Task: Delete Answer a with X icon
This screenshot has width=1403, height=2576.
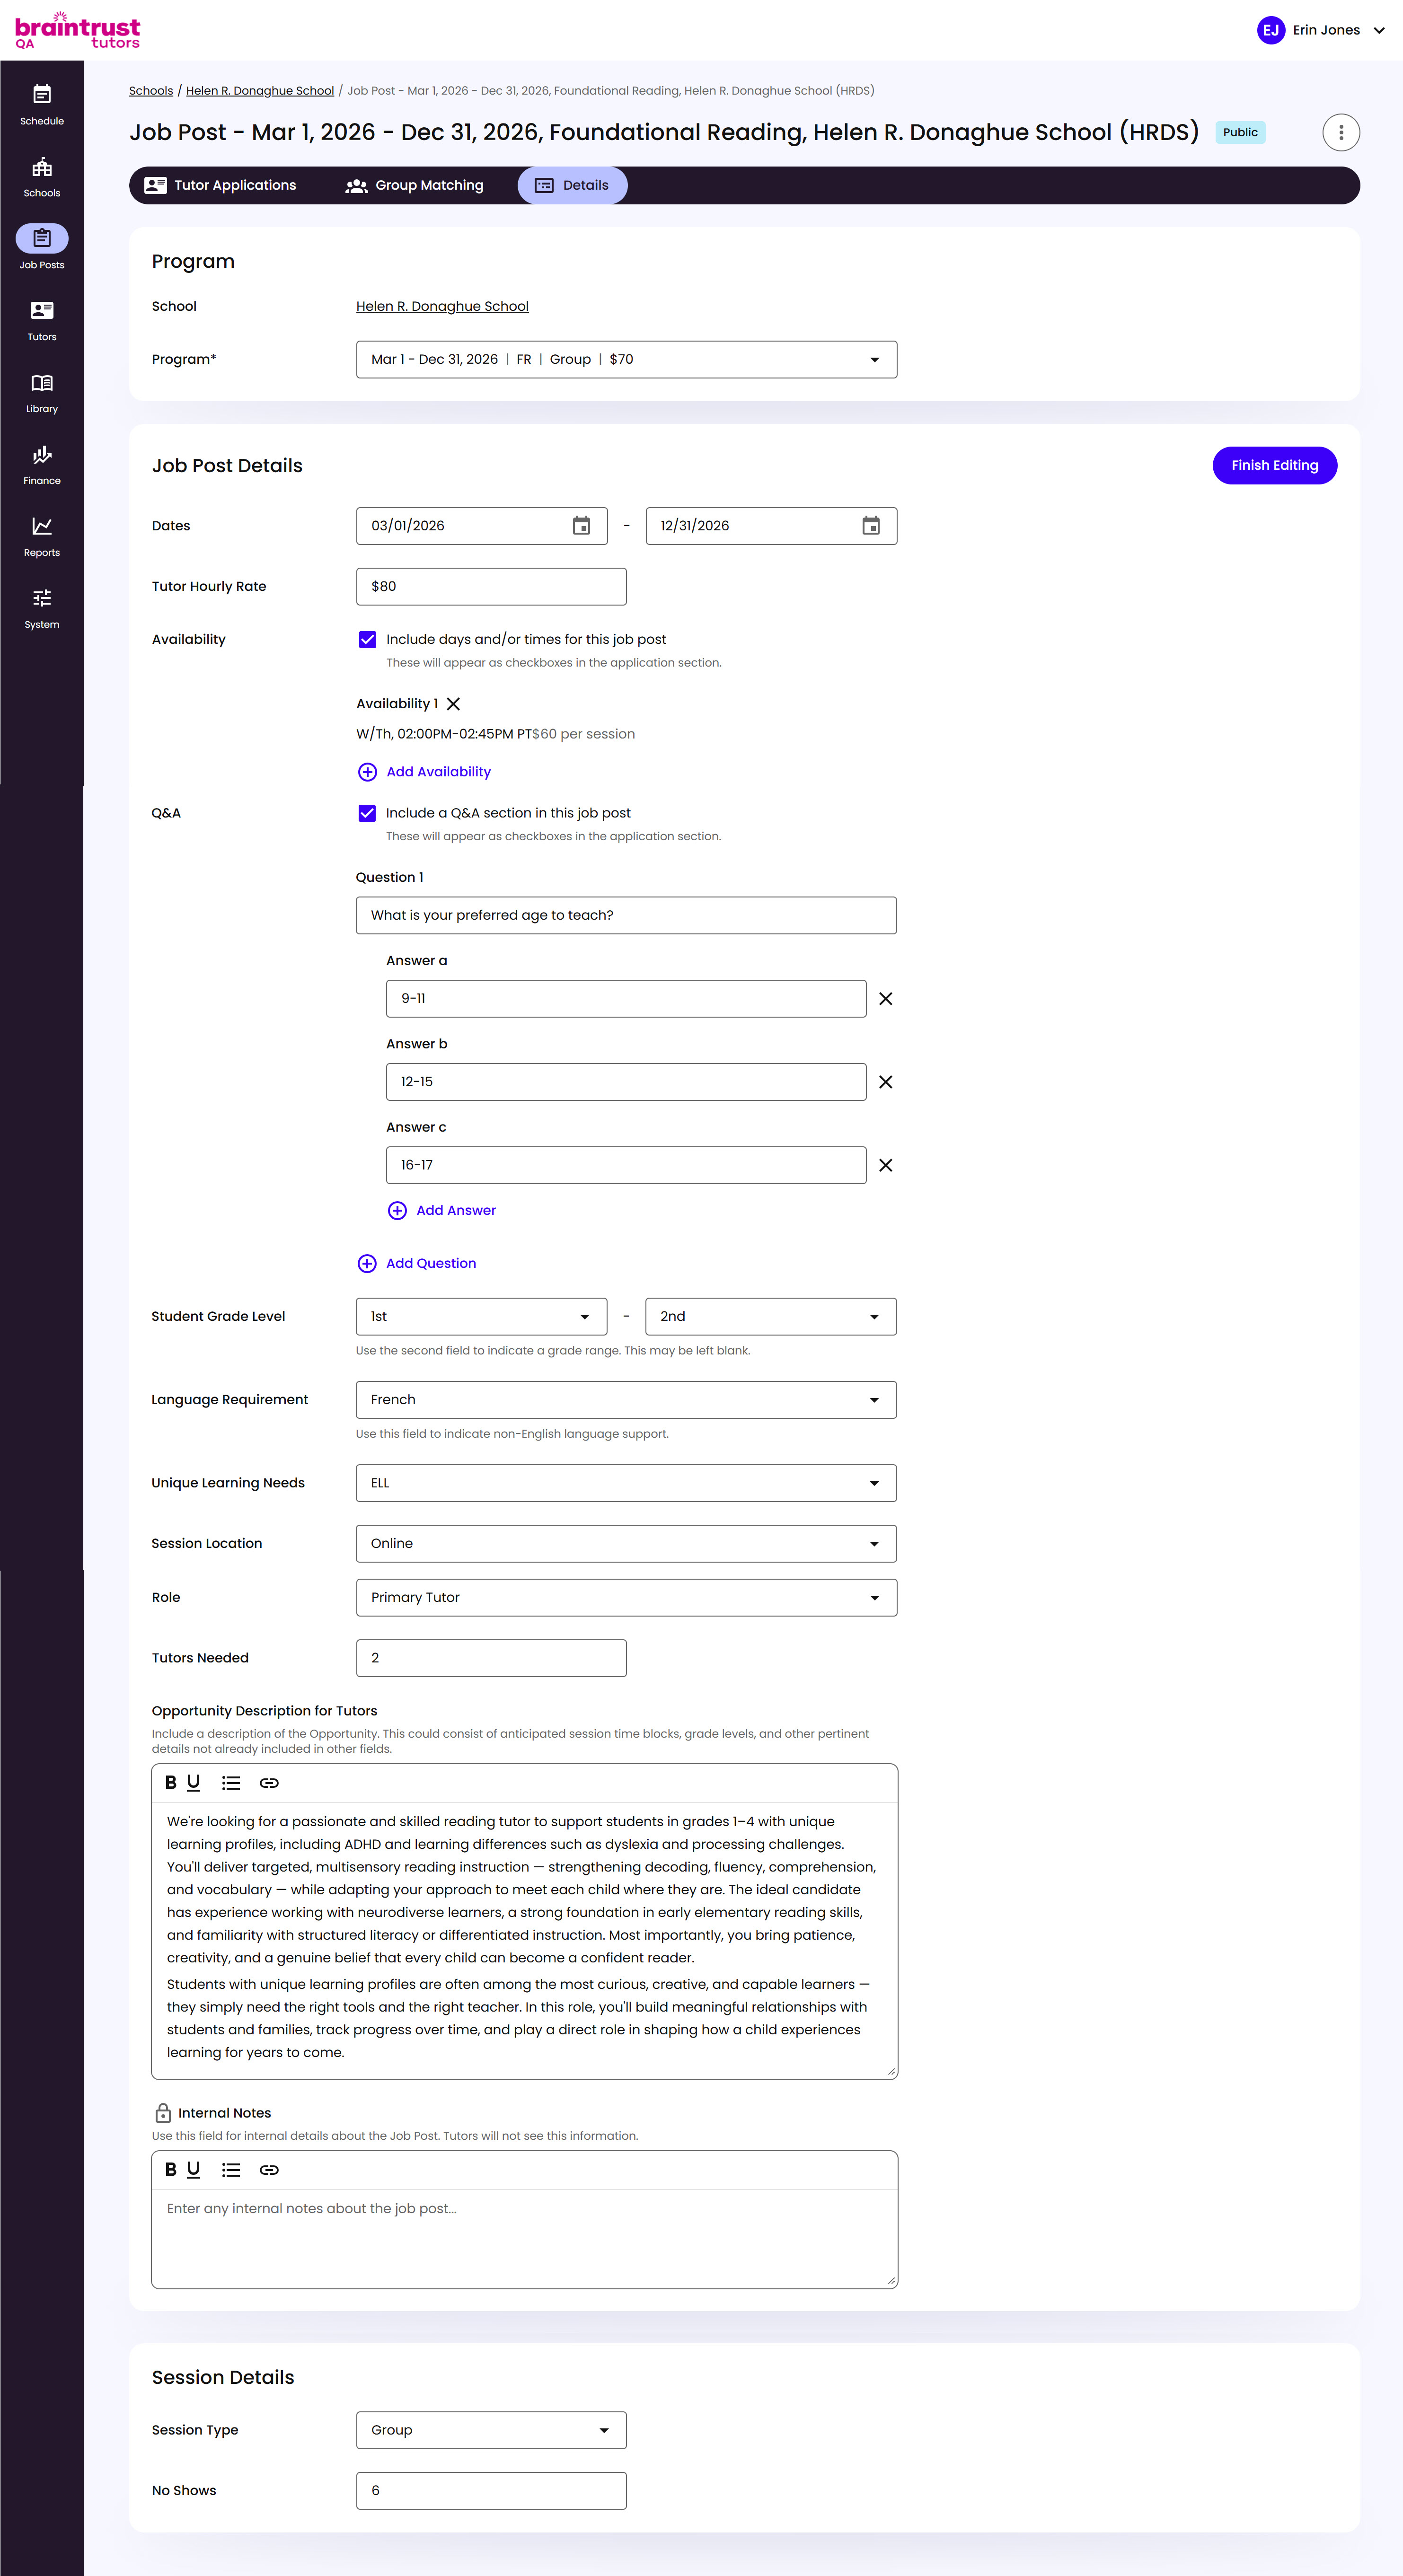Action: coord(885,999)
